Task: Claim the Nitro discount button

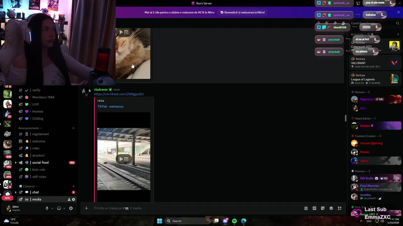Action: click(x=242, y=13)
